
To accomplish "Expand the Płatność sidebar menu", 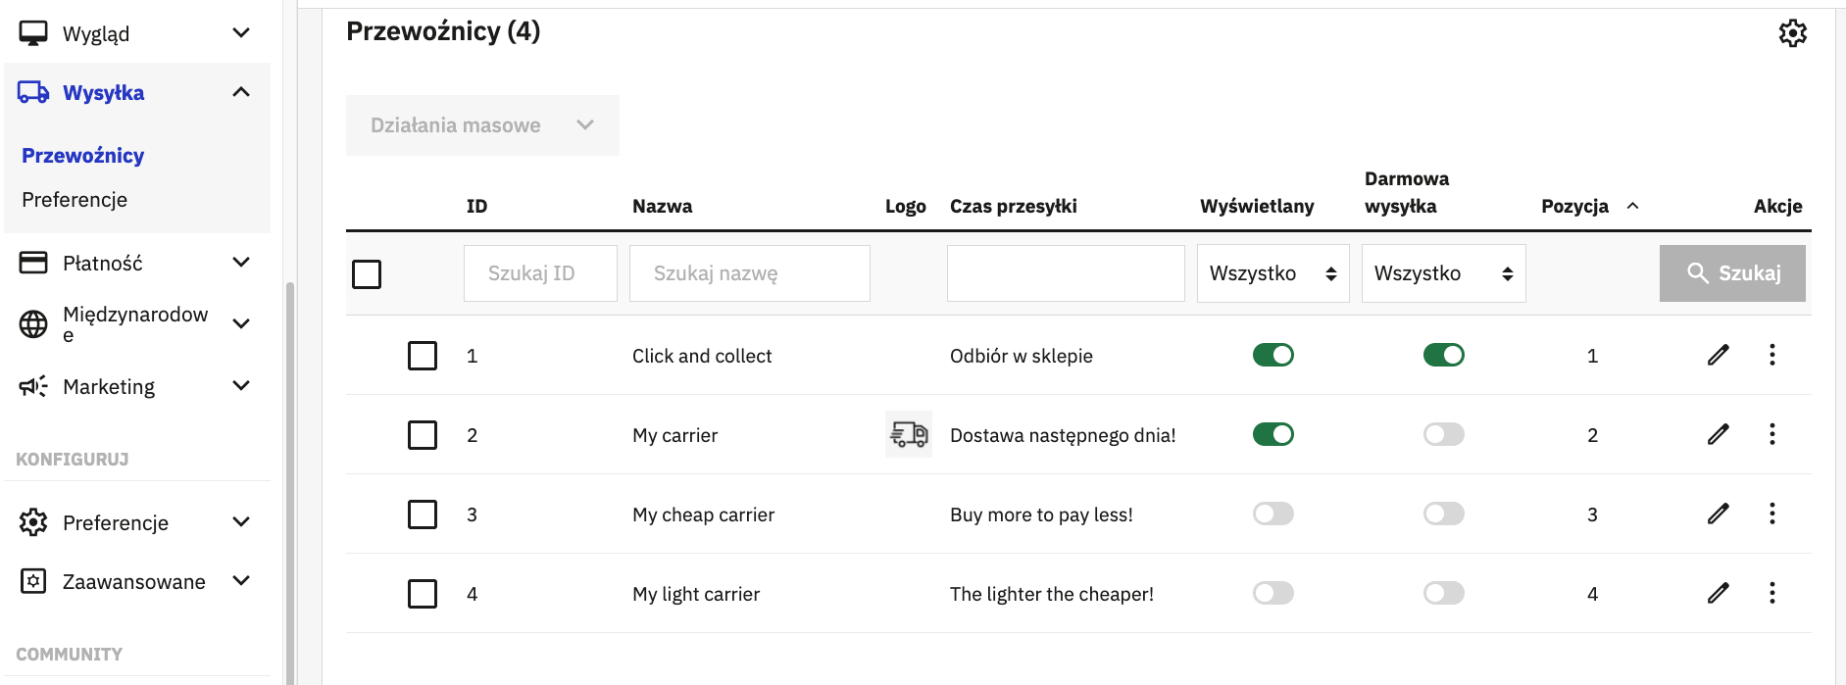I will [136, 263].
